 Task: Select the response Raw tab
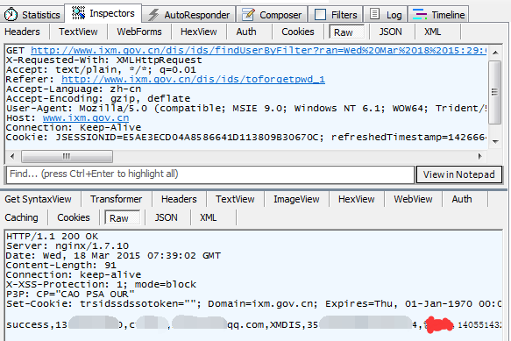pos(122,217)
